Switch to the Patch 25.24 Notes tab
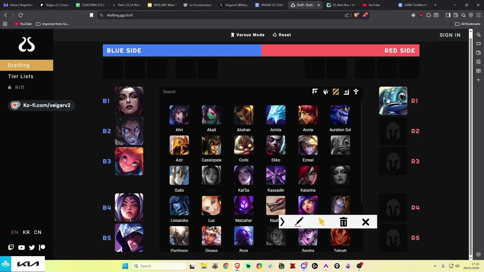The width and height of the screenshot is (484, 272). pyautogui.click(x=126, y=5)
